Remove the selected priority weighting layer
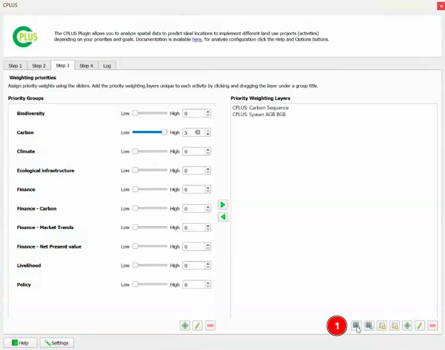This screenshot has height=350, width=445. tap(432, 326)
